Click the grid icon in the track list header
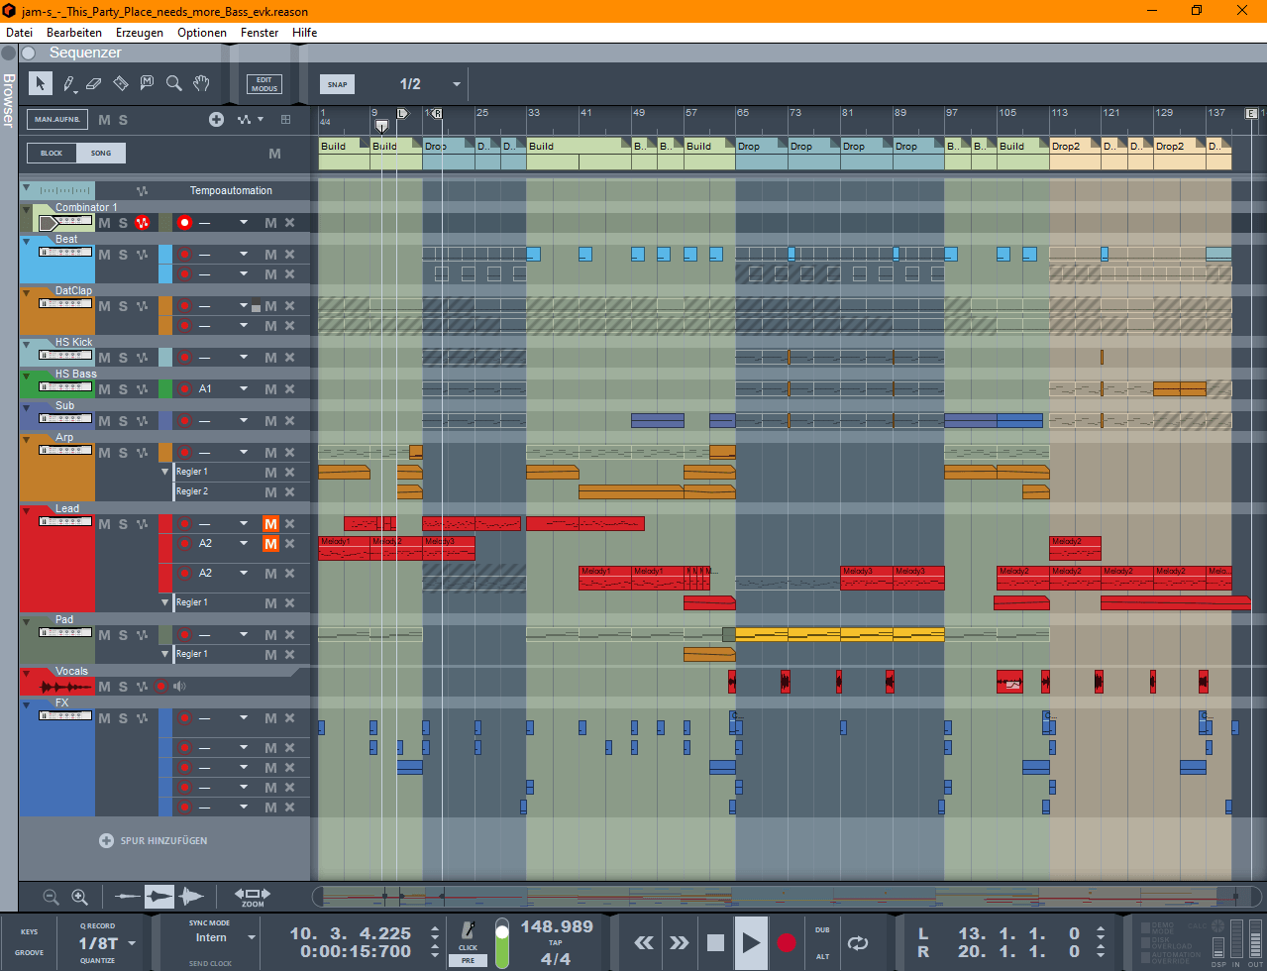The height and width of the screenshot is (971, 1267). tap(286, 120)
